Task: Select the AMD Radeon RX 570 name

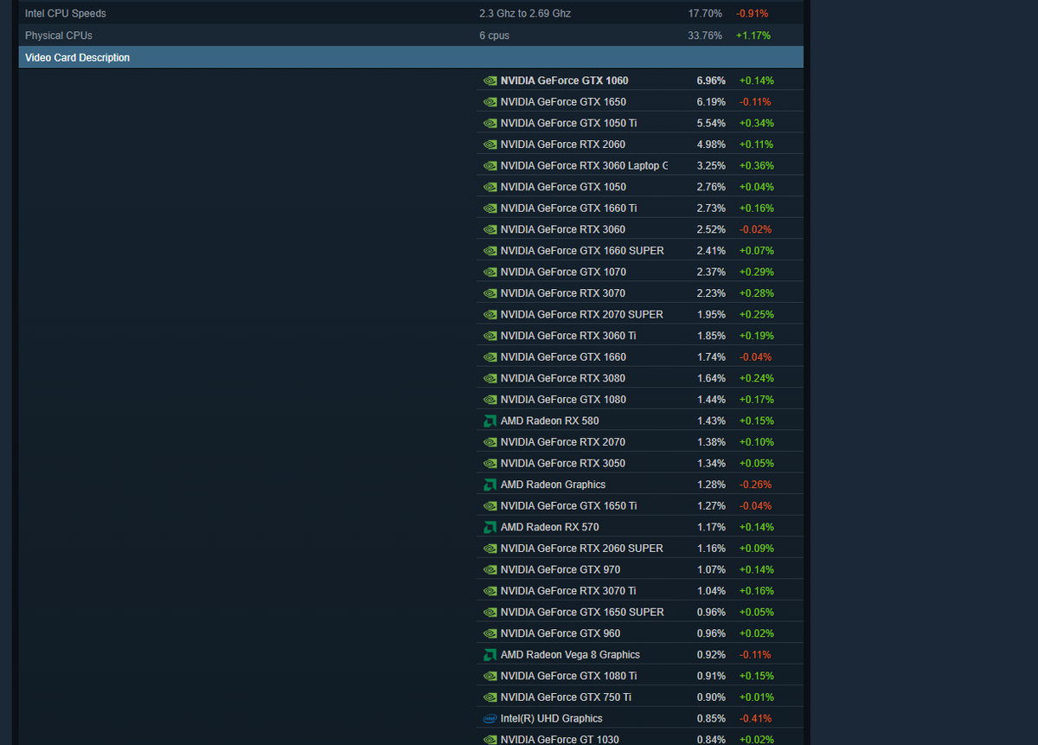Action: tap(549, 527)
